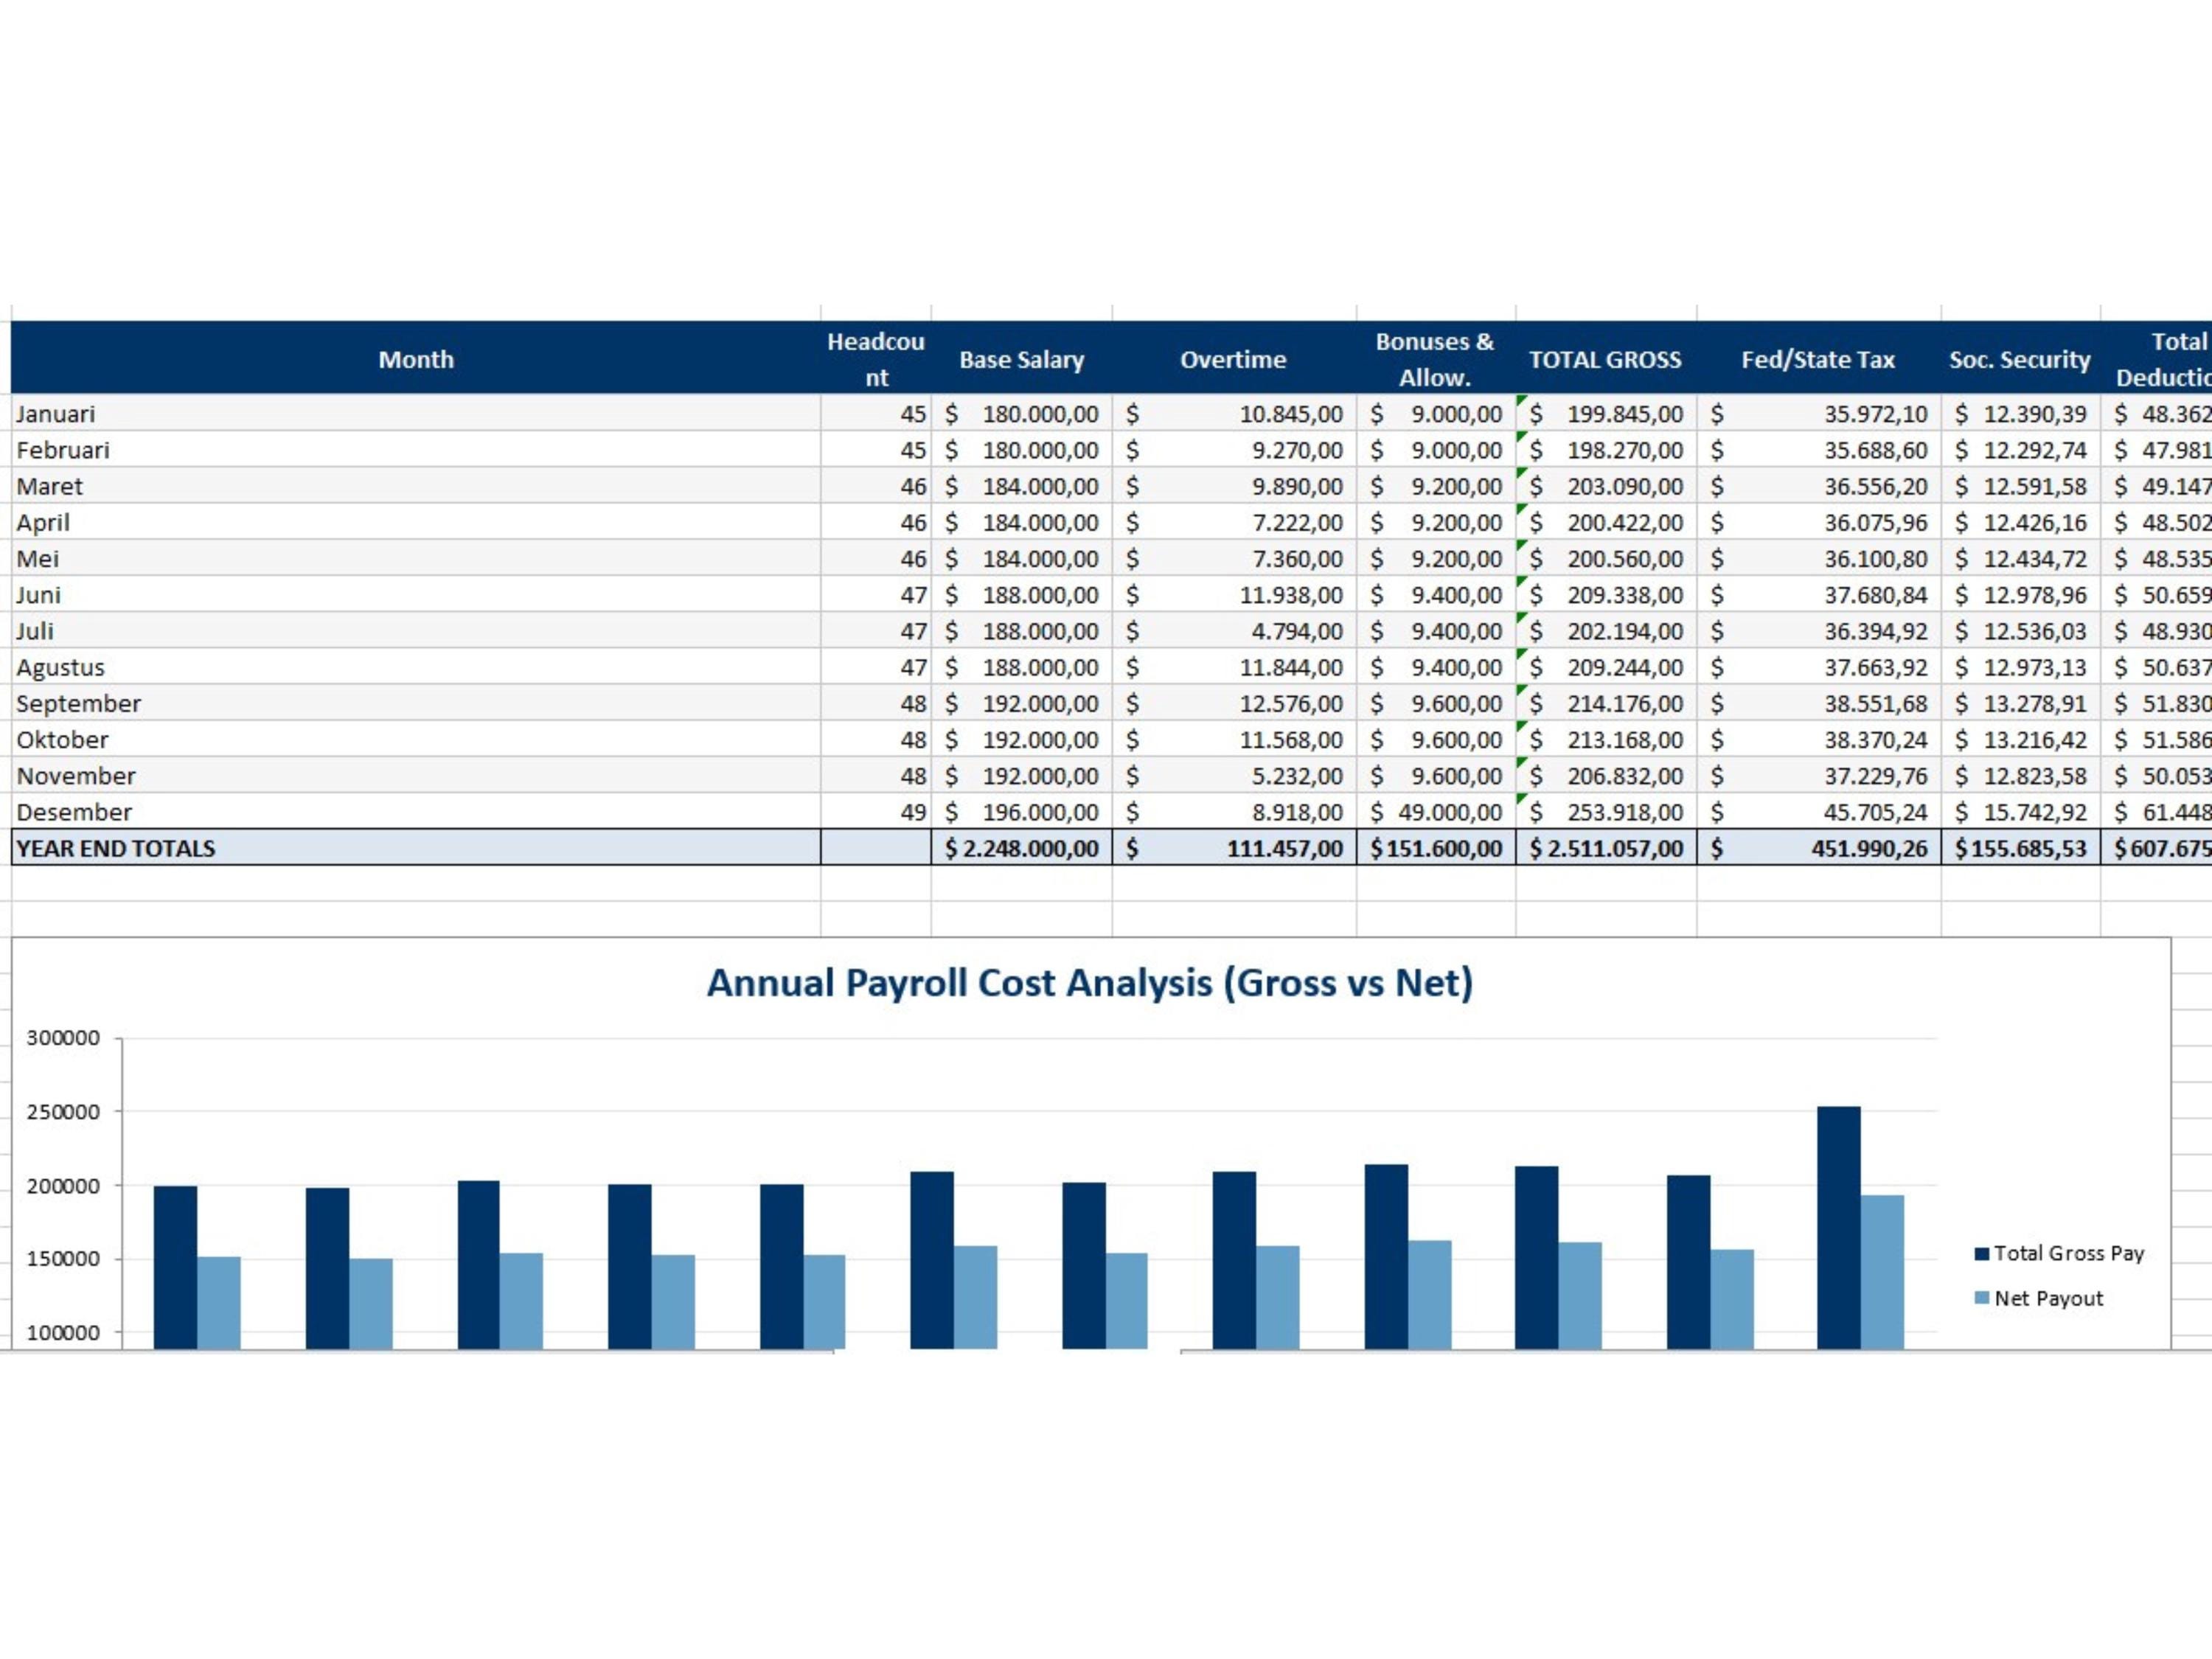2212x1659 pixels.
Task: Click the Desember month cell
Action: (x=416, y=812)
